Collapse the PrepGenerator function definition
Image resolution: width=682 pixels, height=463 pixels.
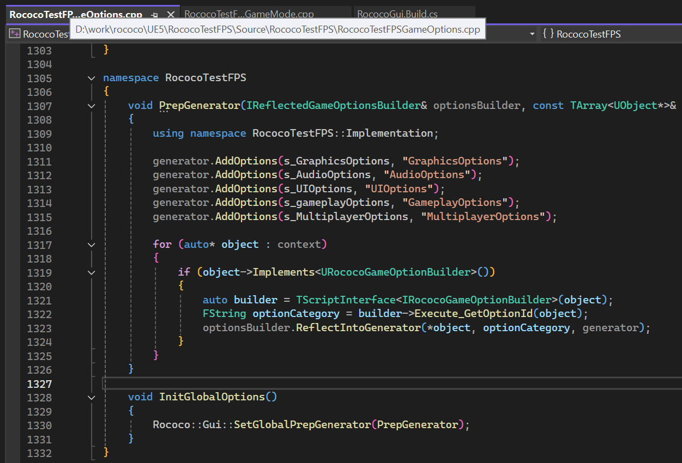coord(91,106)
